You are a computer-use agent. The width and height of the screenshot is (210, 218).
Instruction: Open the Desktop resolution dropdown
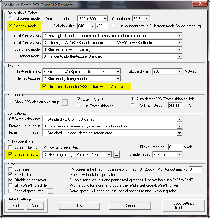[x=92, y=18]
